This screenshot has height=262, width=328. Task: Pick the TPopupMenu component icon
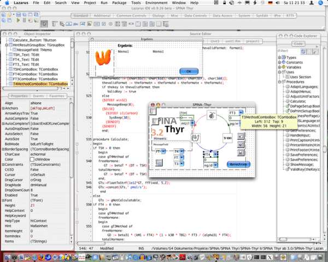pyautogui.click(x=62, y=24)
